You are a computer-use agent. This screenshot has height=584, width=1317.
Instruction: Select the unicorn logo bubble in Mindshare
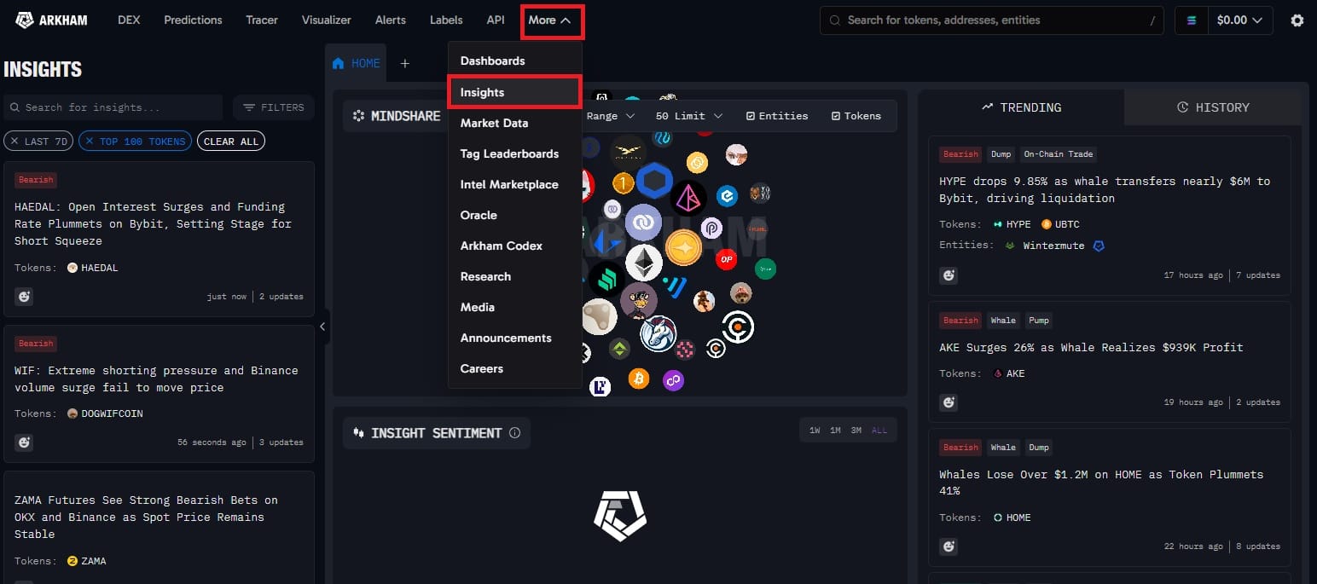coord(658,333)
